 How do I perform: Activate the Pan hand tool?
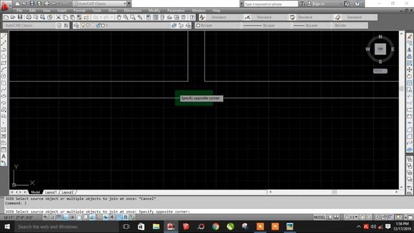119,17
